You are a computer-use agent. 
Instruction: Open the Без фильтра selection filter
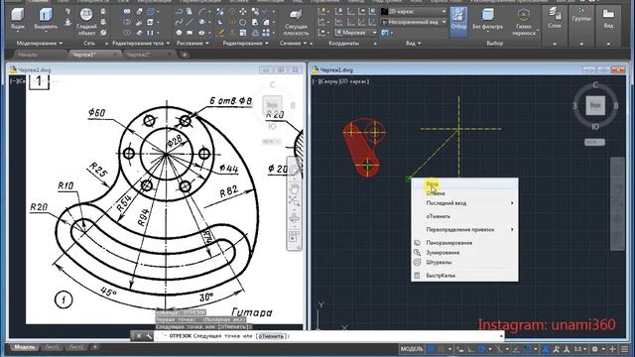pyautogui.click(x=487, y=20)
